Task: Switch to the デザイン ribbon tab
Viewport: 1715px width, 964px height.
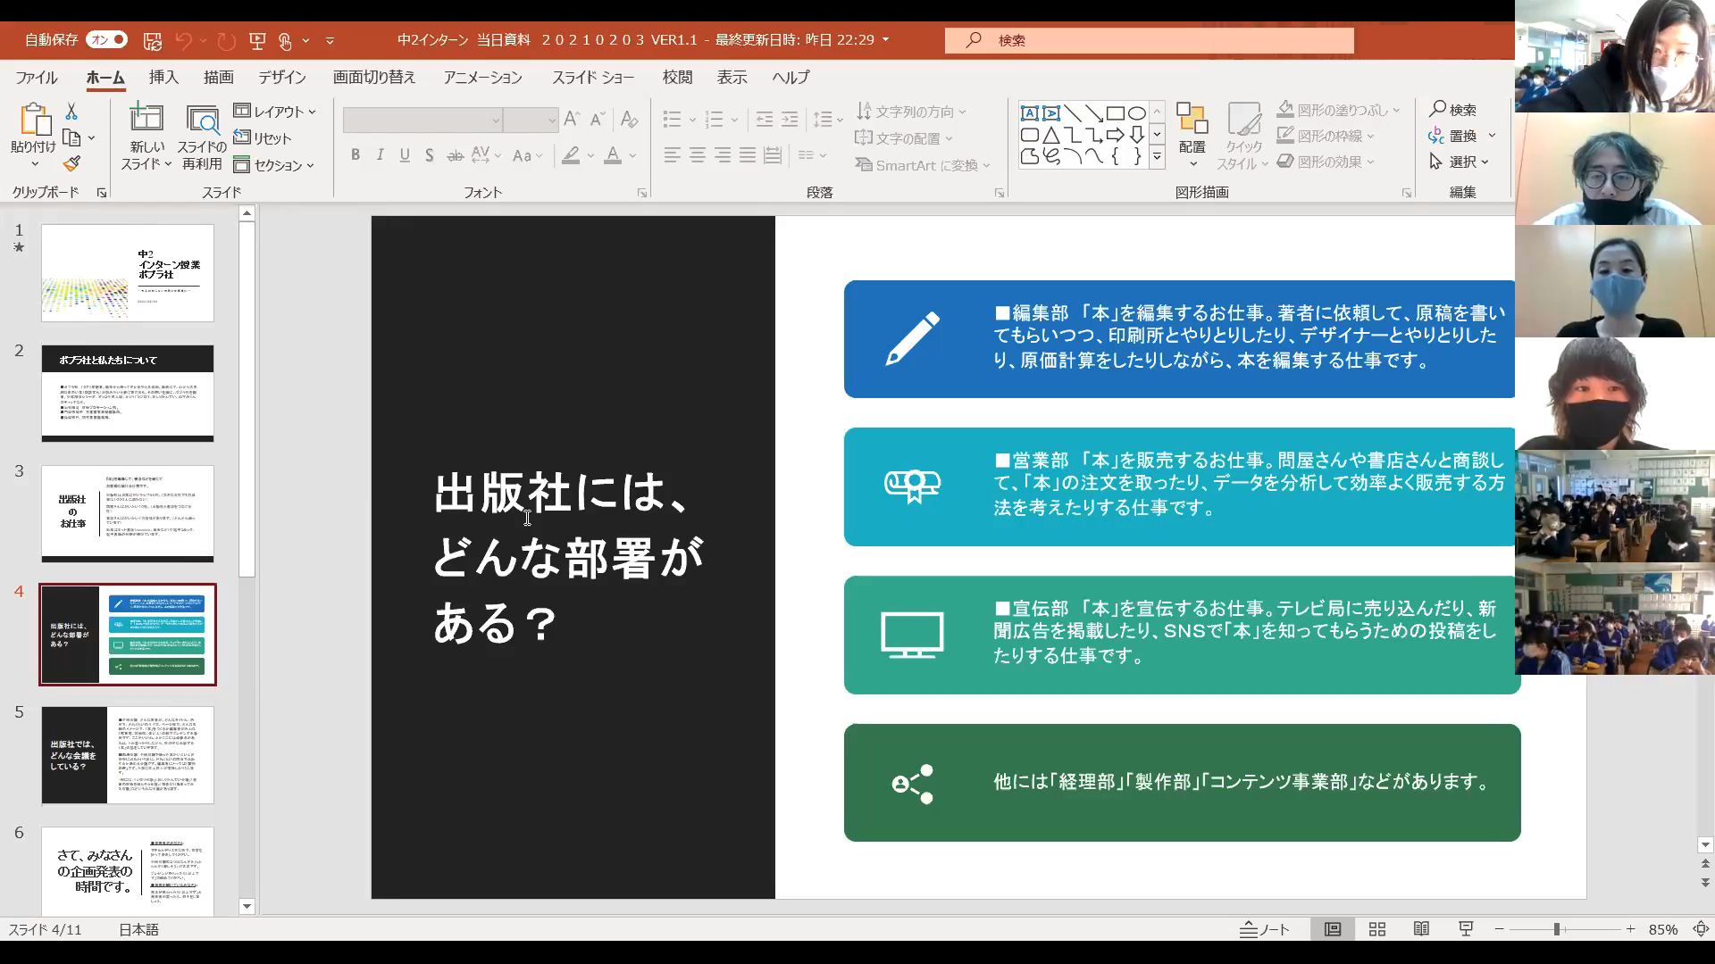Action: pyautogui.click(x=282, y=78)
